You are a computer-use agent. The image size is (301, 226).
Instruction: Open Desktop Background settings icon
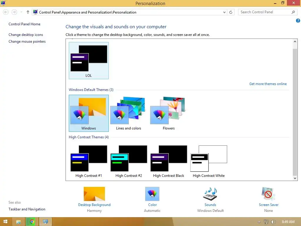coord(94,194)
